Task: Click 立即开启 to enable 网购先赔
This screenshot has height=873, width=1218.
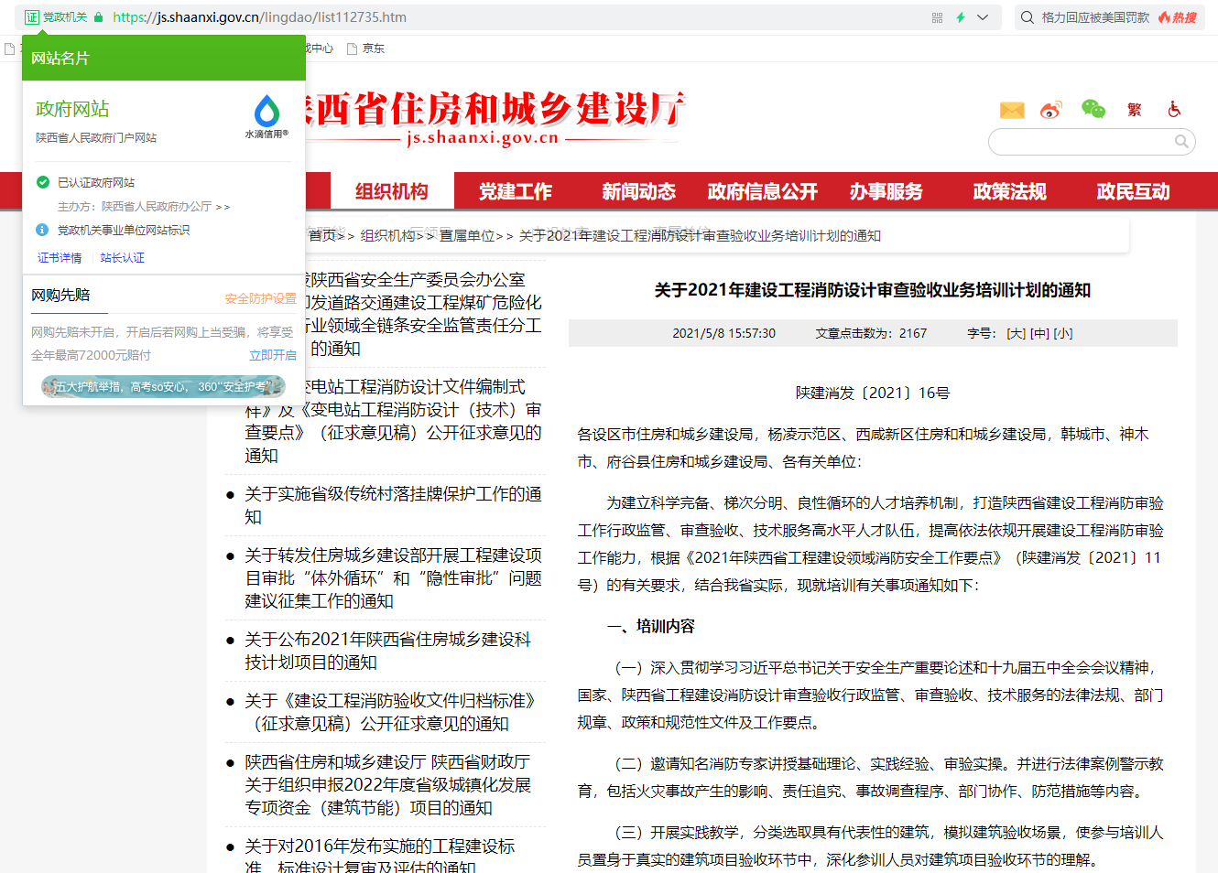Action: 273,355
